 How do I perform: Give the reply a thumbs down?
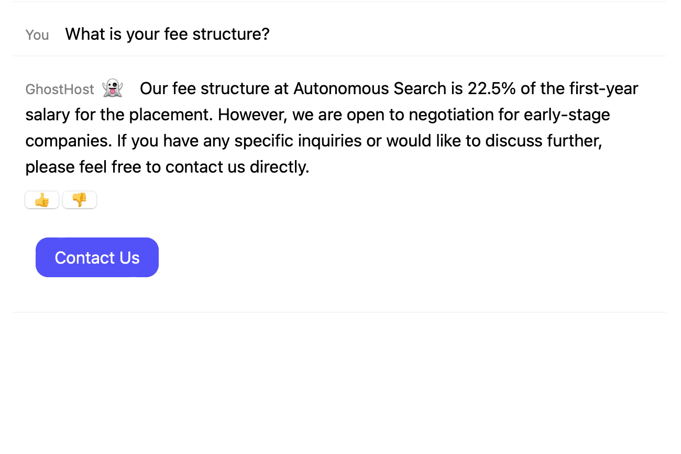(80, 200)
